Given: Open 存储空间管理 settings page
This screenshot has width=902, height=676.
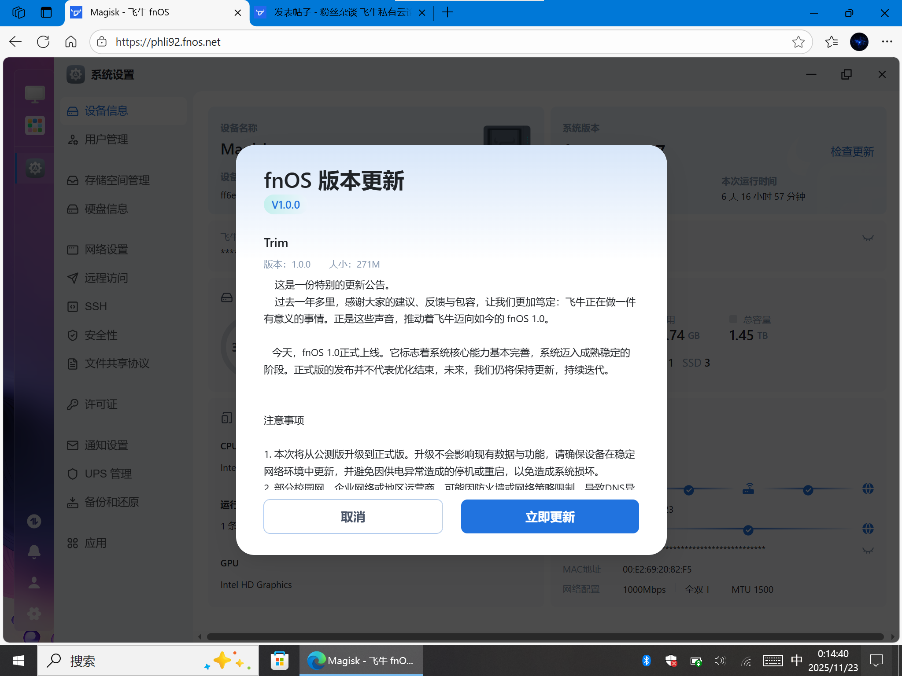Looking at the screenshot, I should [117, 180].
